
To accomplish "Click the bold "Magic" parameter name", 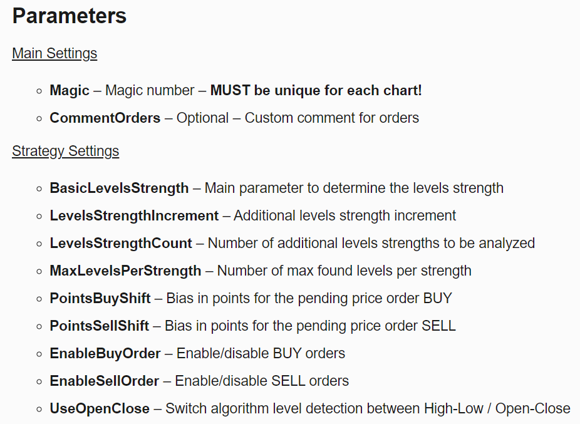I will tap(70, 90).
